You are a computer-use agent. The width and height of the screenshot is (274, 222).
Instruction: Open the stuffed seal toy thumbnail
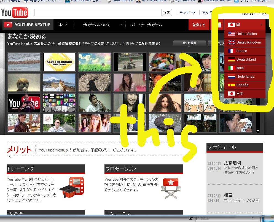(x=24, y=82)
